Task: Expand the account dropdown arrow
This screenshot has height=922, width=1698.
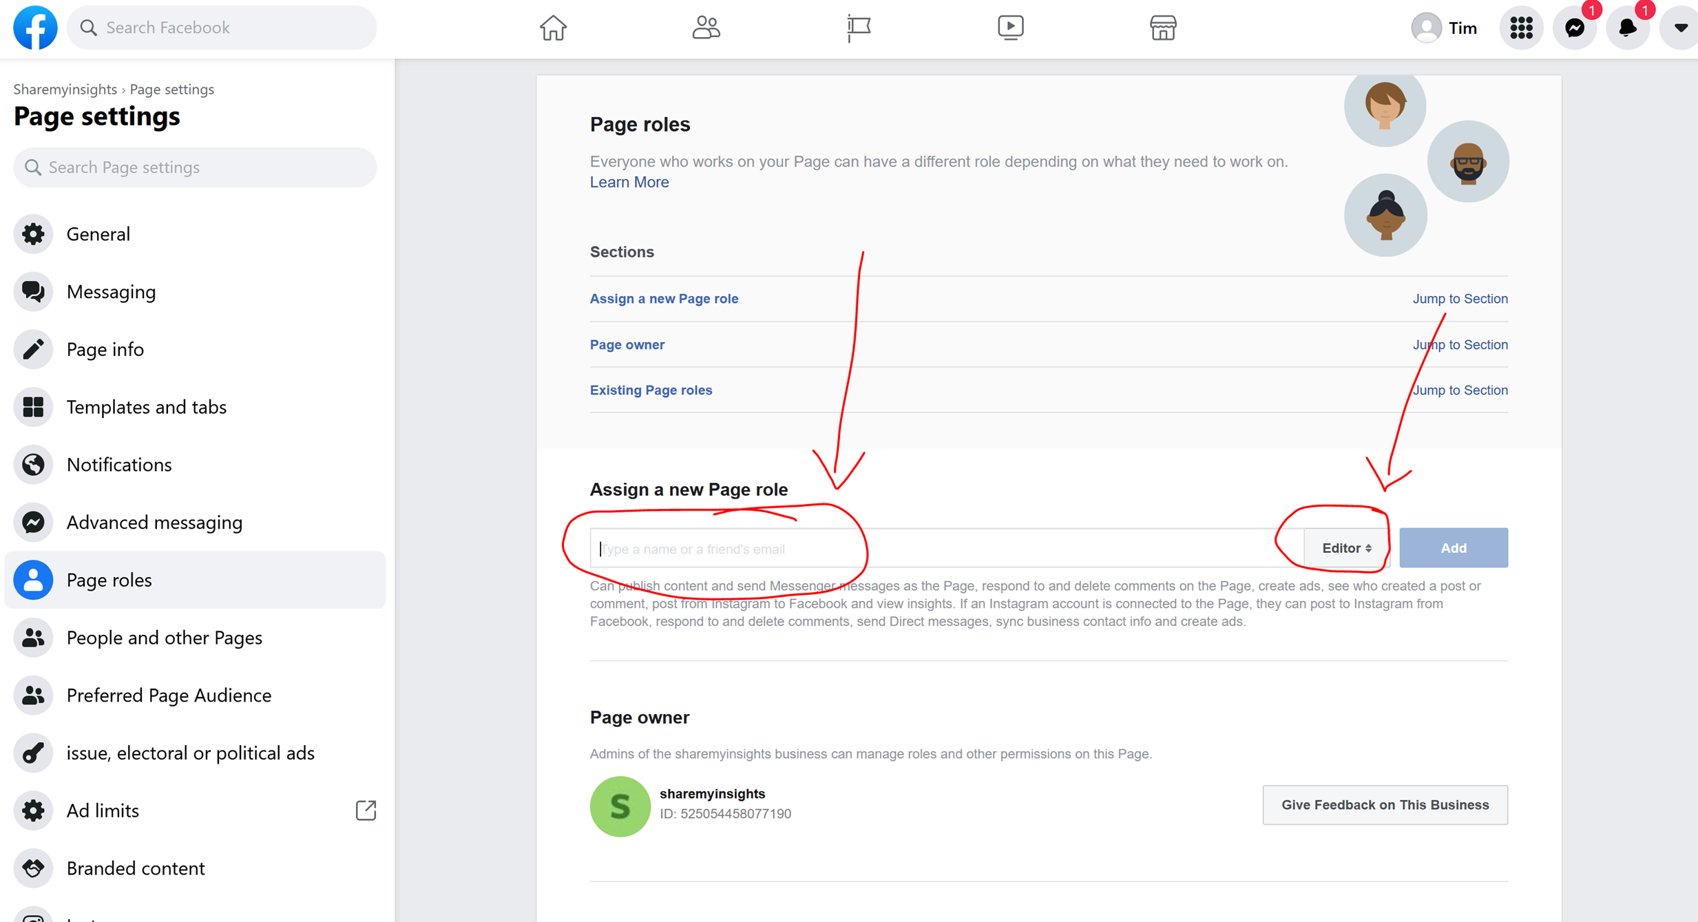Action: point(1680,28)
